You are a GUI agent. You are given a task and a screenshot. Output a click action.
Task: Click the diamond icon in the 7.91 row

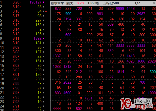coord(43,106)
